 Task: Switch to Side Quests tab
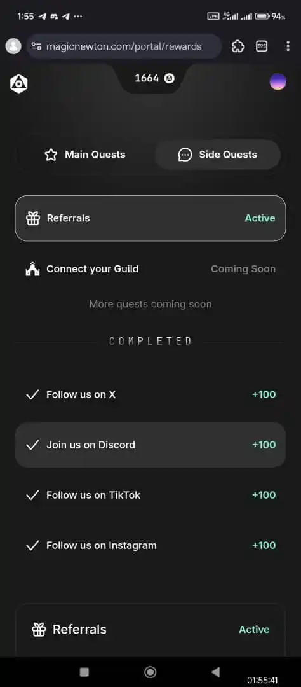218,155
